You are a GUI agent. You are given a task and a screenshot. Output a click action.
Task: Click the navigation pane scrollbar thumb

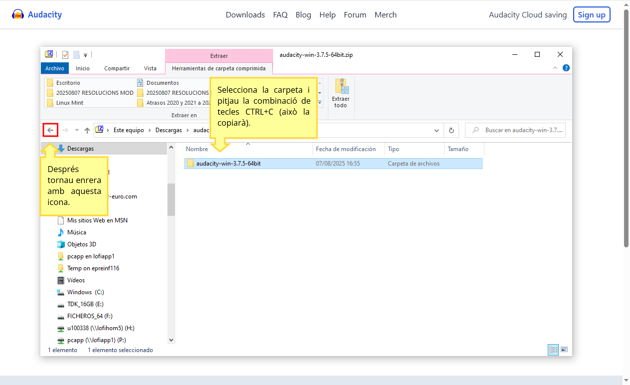tap(171, 199)
